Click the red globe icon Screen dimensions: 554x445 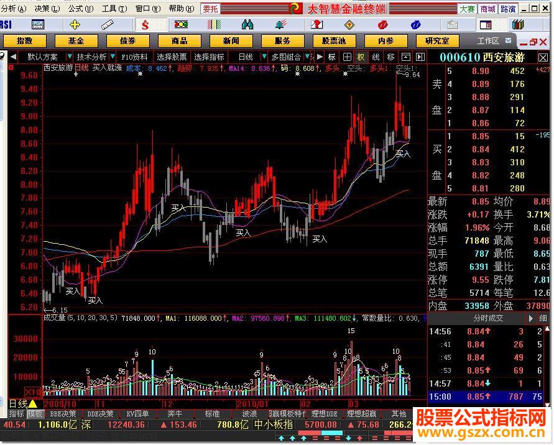click(x=382, y=25)
